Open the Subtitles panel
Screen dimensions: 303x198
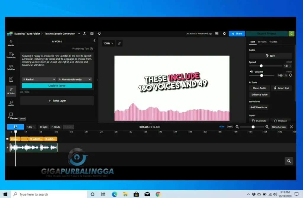11,67
